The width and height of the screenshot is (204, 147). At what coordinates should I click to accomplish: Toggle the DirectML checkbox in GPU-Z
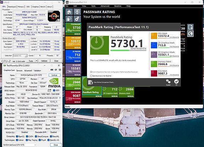click(x=51, y=136)
